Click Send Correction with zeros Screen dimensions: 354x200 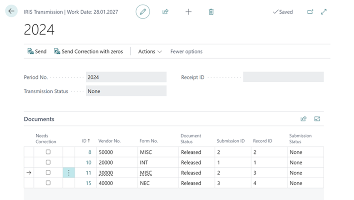pos(88,52)
